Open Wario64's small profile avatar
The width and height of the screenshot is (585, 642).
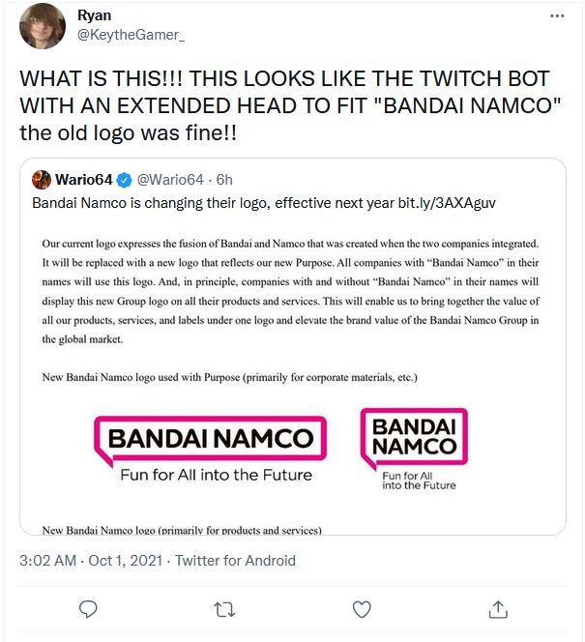pos(42,180)
